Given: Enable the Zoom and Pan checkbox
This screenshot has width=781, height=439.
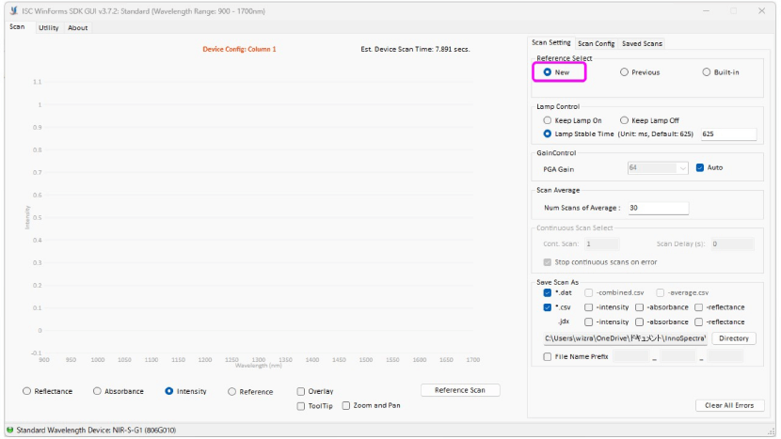Looking at the screenshot, I should pyautogui.click(x=346, y=405).
